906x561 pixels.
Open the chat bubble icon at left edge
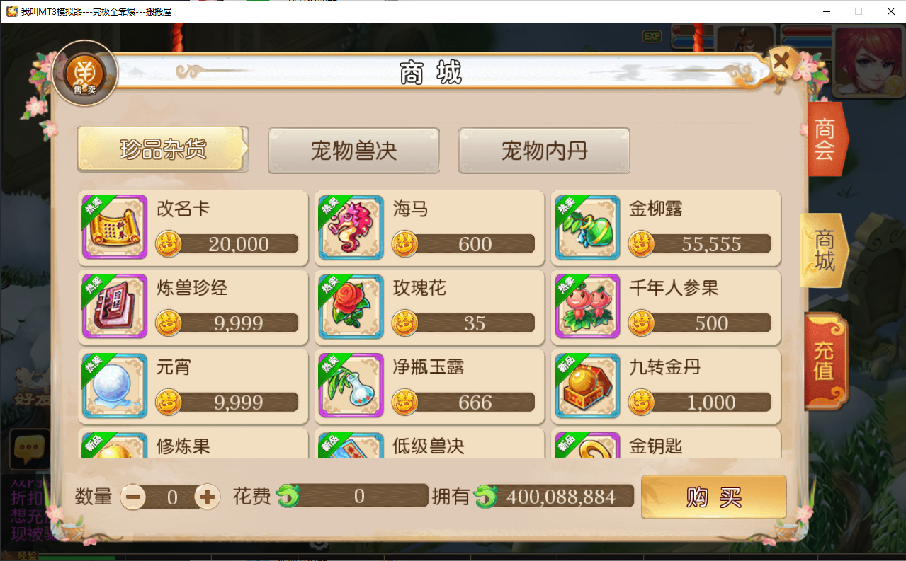click(x=30, y=449)
